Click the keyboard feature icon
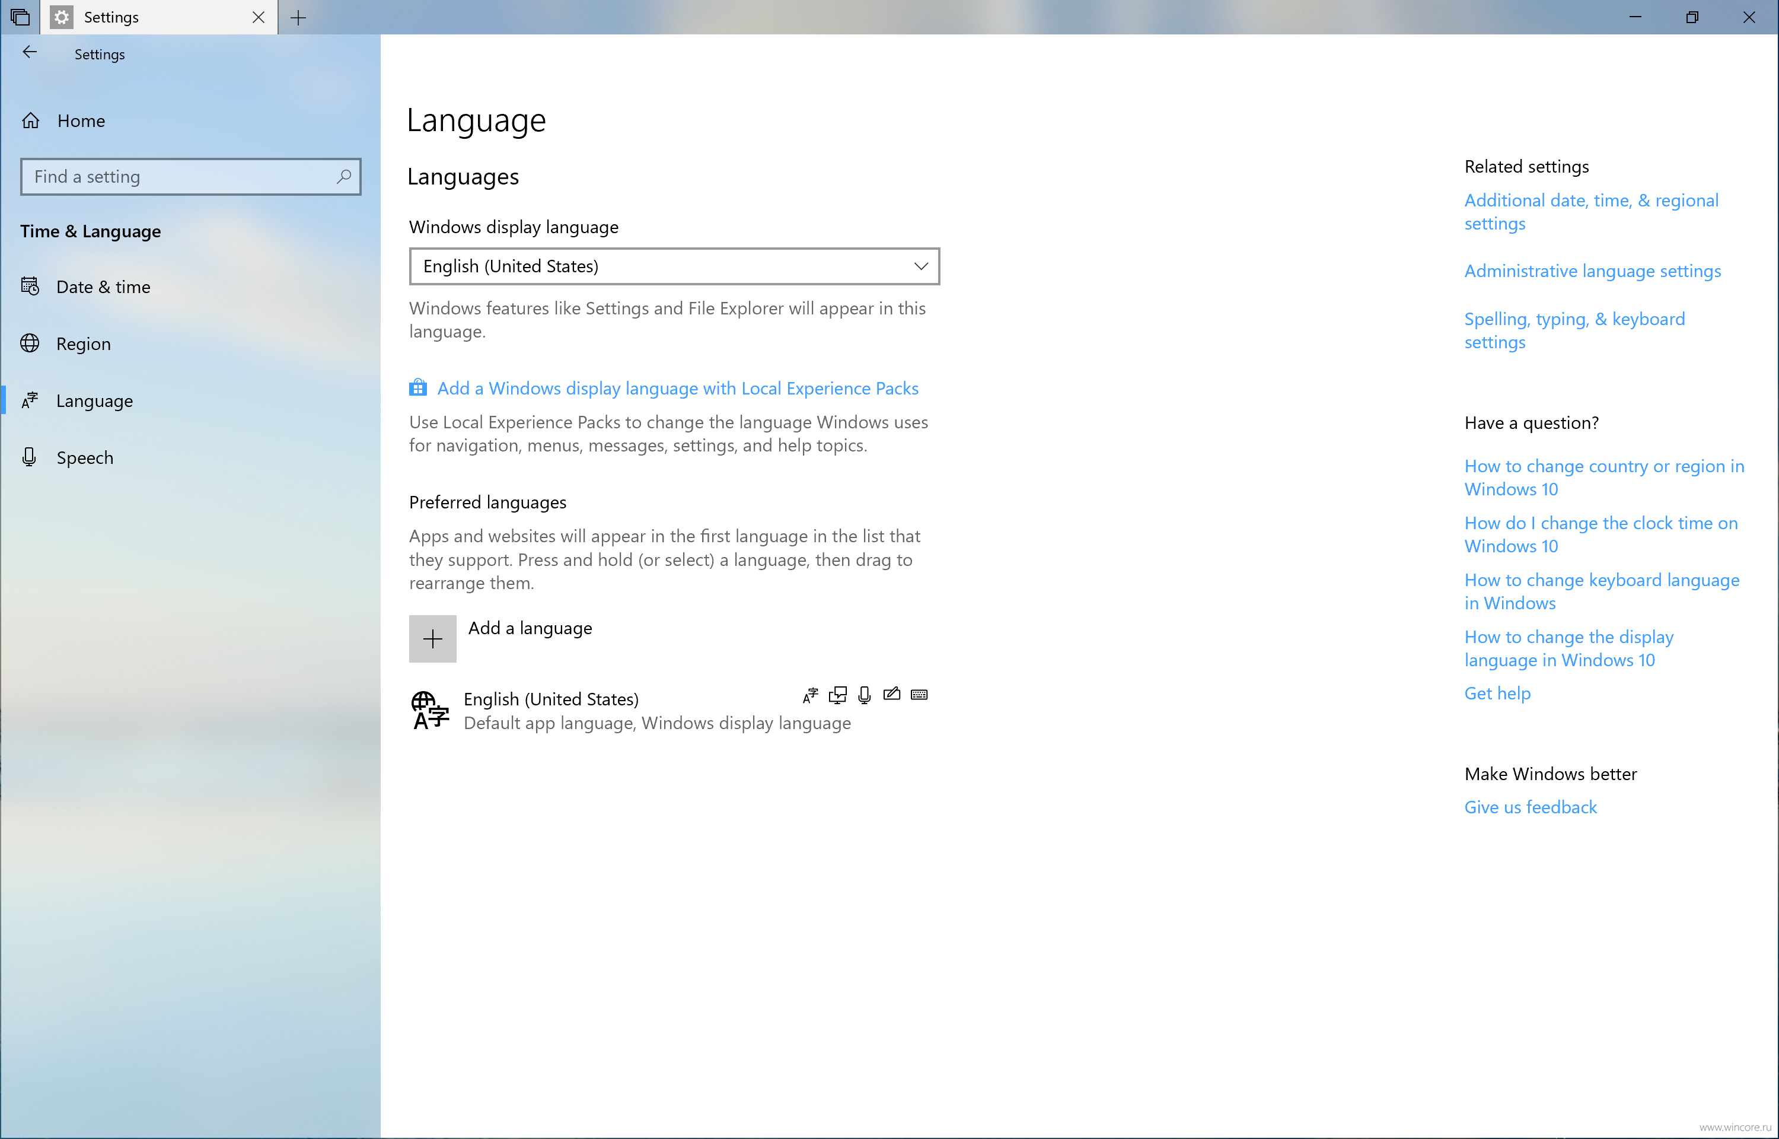 point(919,695)
